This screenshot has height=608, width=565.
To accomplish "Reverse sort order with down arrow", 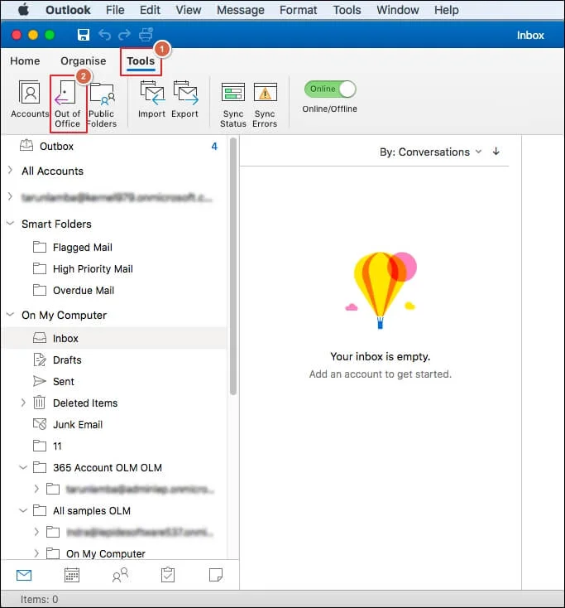I will pyautogui.click(x=496, y=152).
